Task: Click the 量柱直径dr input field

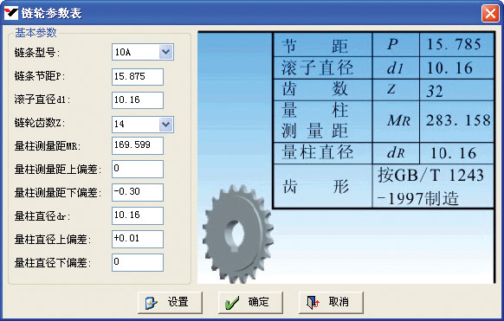Action: (138, 215)
